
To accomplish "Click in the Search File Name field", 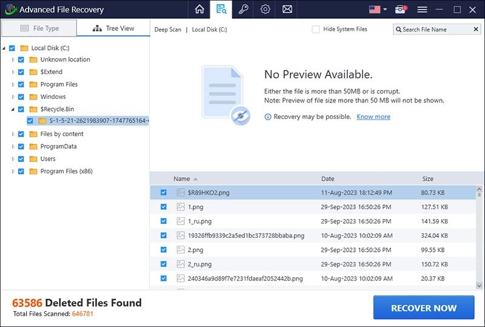I will [436, 29].
